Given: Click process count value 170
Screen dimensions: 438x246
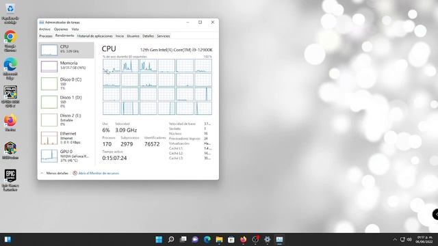Looking at the screenshot, I should tap(107, 144).
